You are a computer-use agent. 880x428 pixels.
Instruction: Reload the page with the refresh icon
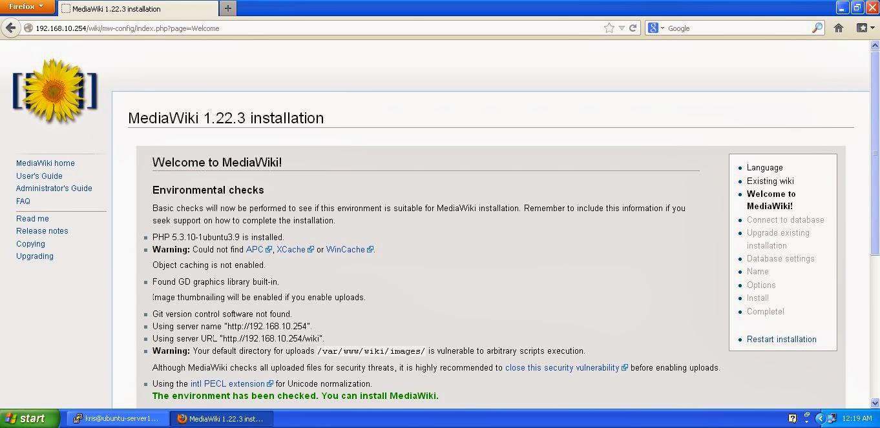(x=633, y=28)
